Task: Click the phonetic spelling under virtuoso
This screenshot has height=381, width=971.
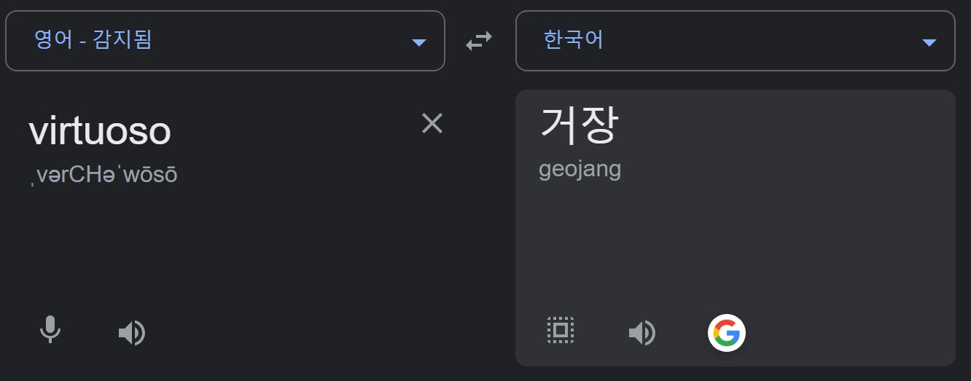Action: tap(103, 176)
